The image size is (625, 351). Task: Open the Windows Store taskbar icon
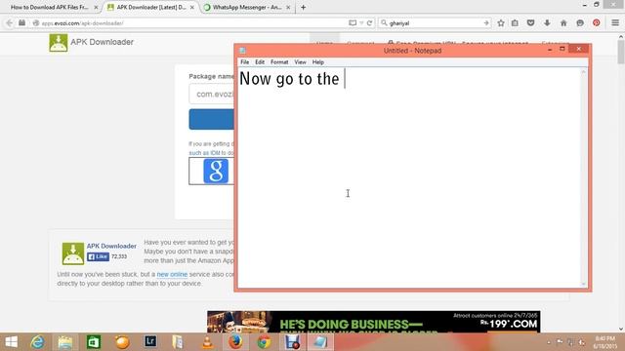[94, 342]
